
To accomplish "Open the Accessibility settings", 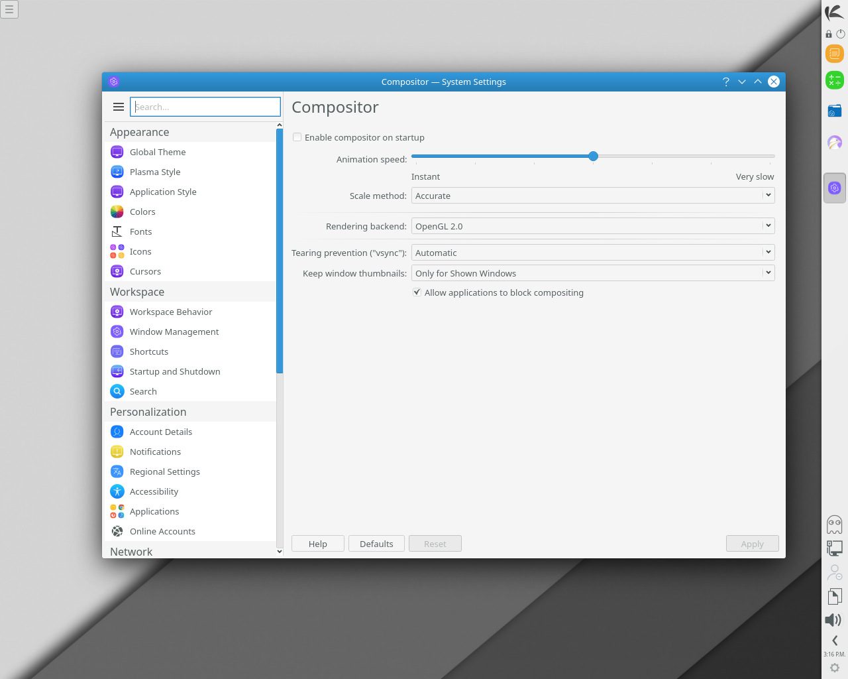I will (189, 491).
